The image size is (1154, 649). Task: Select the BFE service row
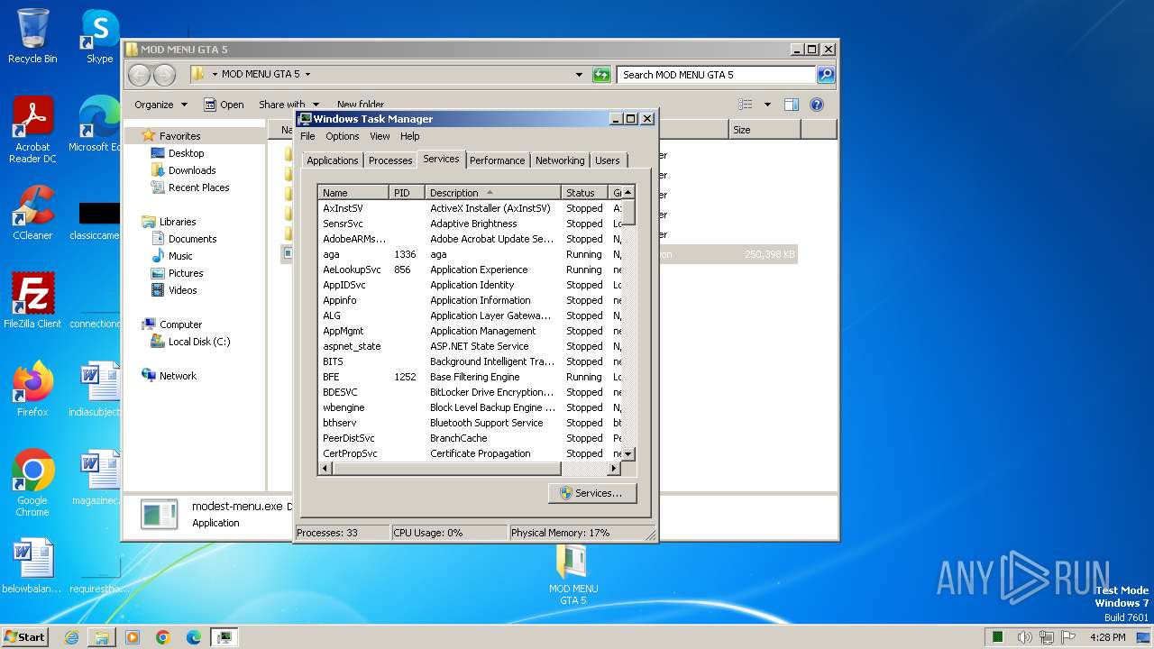click(471, 377)
